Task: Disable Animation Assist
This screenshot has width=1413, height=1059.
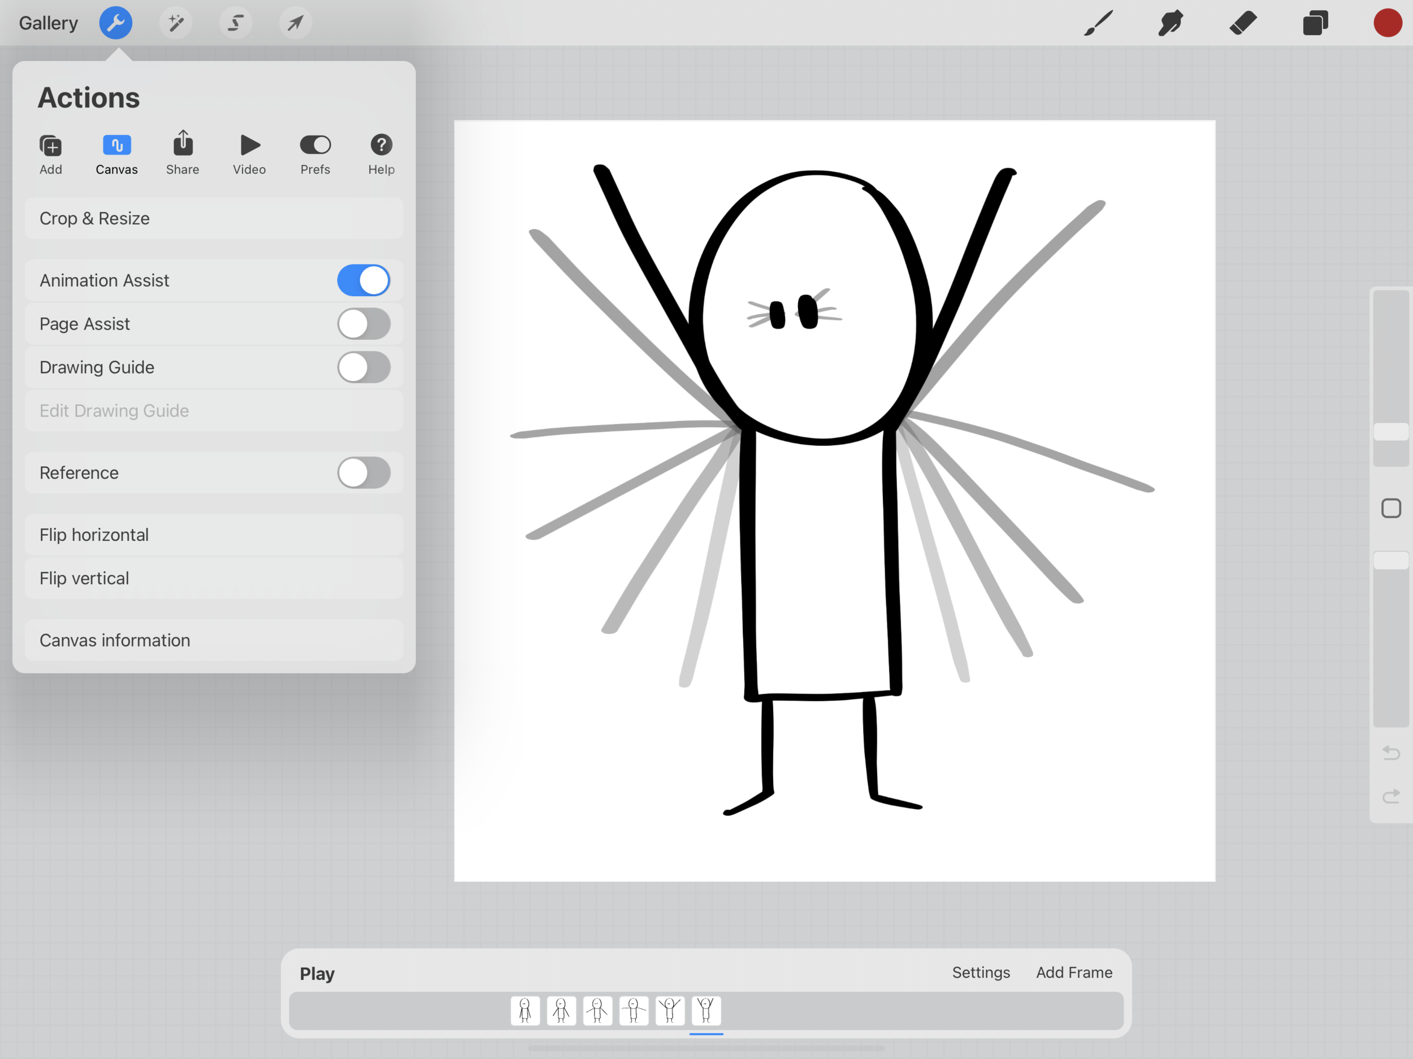Action: coord(363,280)
